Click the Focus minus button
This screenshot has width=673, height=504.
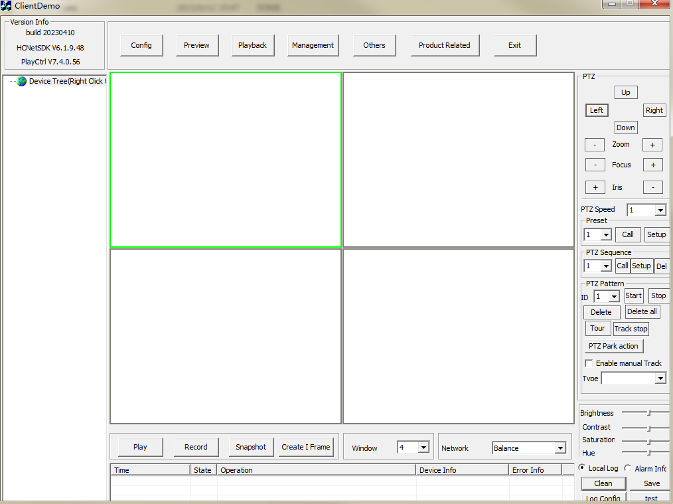(x=595, y=164)
